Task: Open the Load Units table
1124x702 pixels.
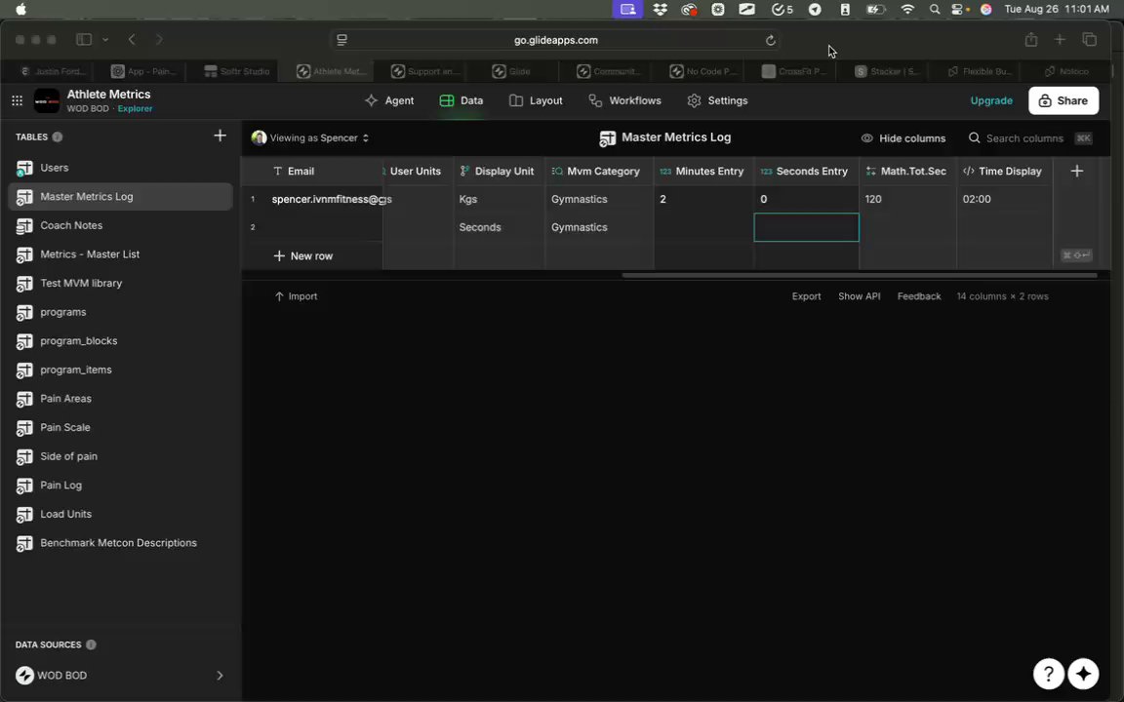Action: click(x=120, y=514)
